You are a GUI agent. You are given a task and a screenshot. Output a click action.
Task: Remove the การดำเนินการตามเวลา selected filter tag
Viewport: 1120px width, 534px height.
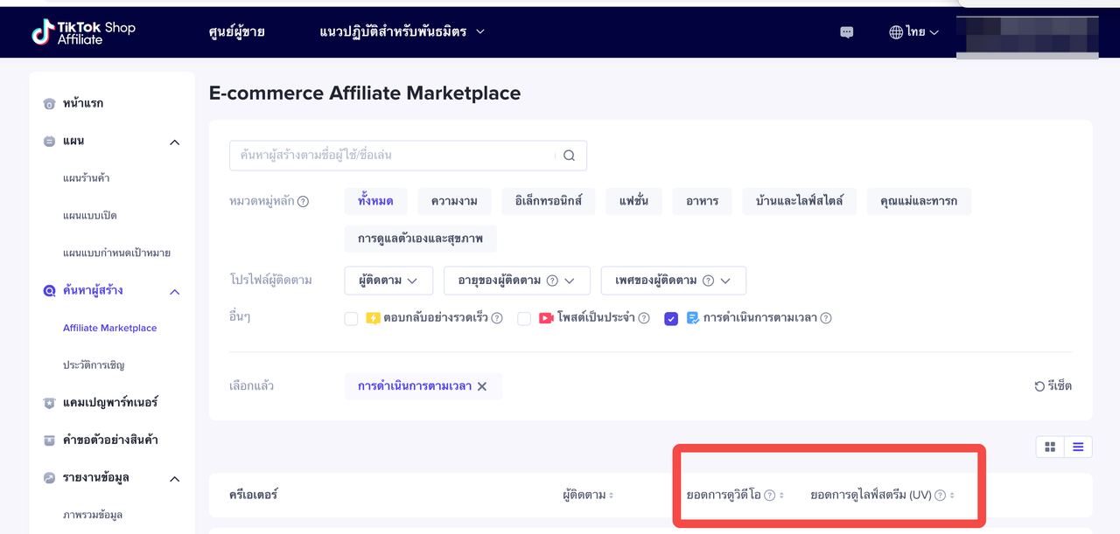point(482,386)
